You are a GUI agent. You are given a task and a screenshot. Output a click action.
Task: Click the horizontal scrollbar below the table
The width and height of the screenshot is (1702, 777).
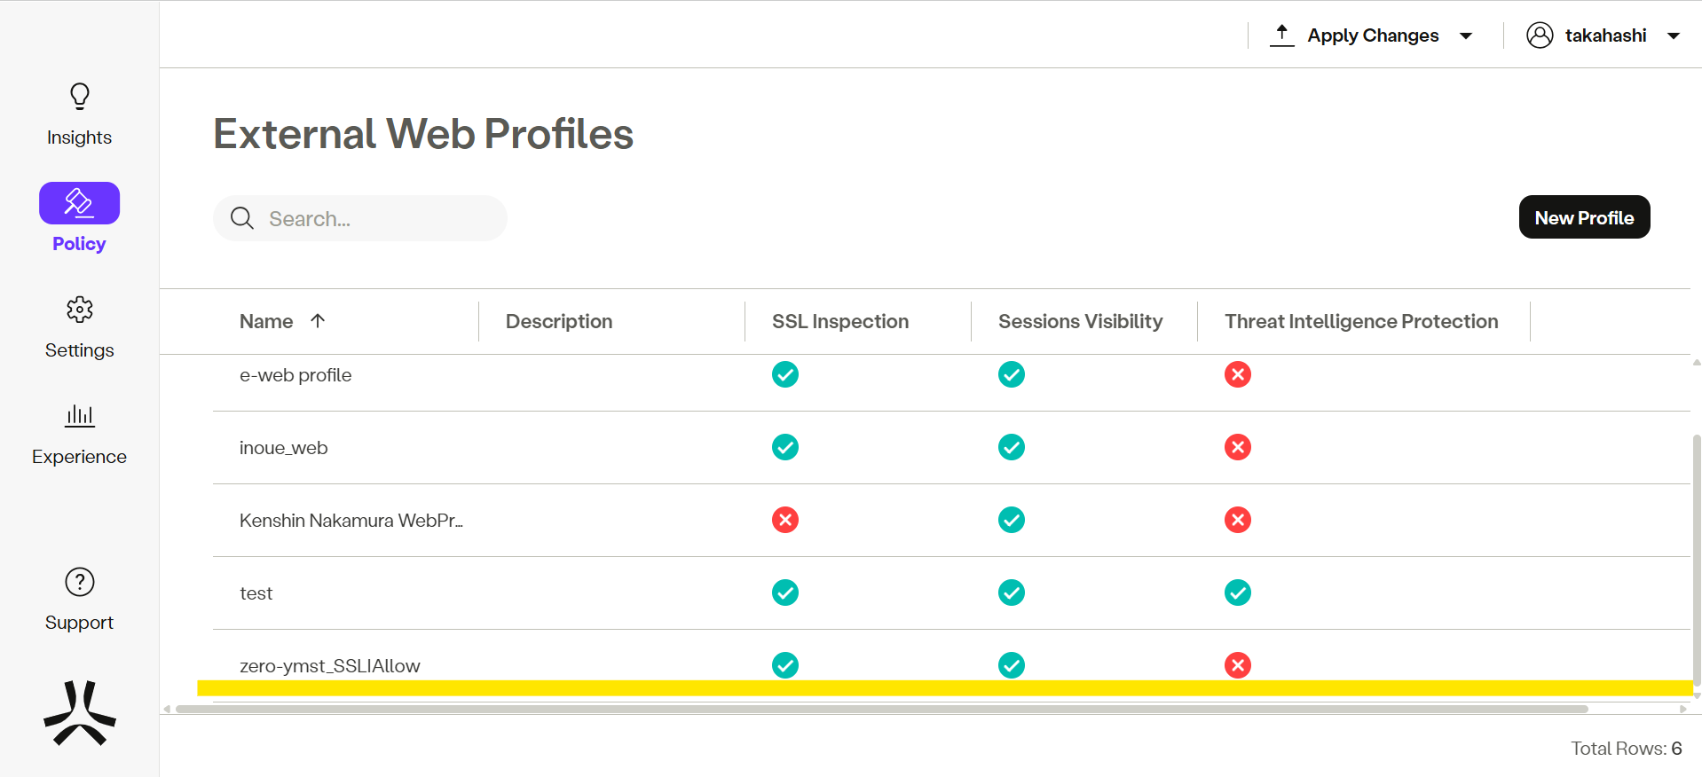pos(881,709)
